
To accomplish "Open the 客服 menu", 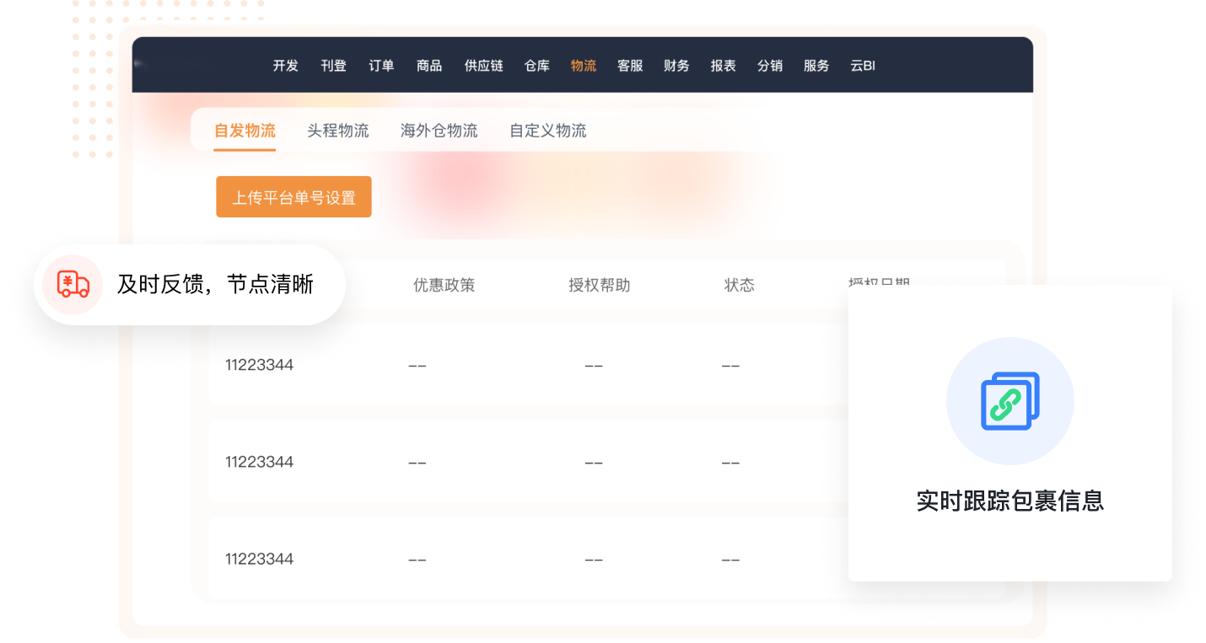I will (630, 66).
